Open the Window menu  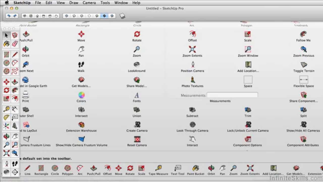point(121,3)
